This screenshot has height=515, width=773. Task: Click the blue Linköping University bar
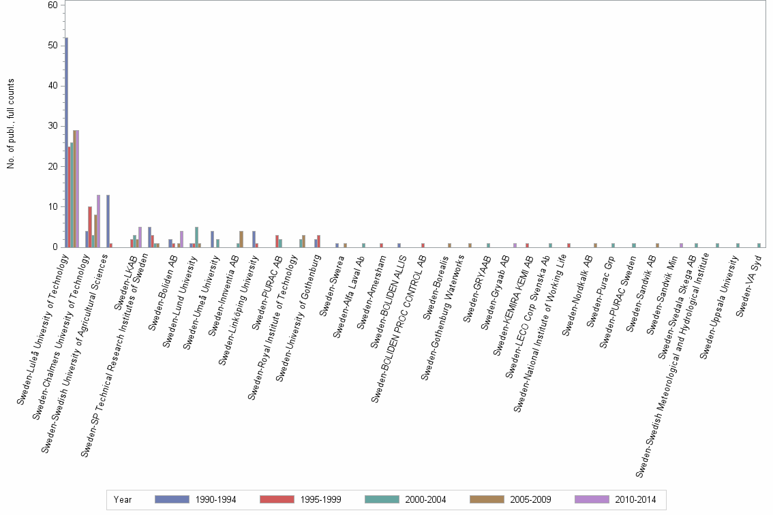click(254, 238)
